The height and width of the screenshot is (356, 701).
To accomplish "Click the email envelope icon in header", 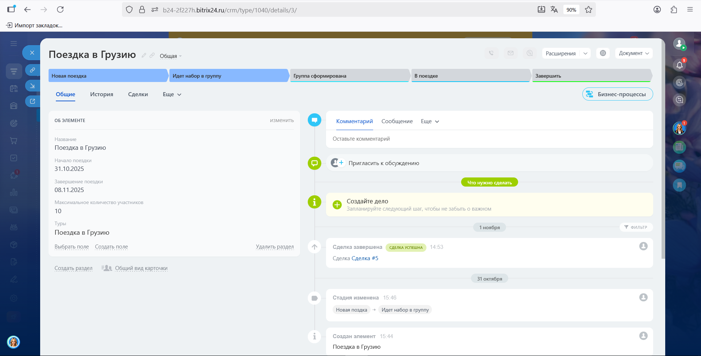I will pyautogui.click(x=510, y=53).
